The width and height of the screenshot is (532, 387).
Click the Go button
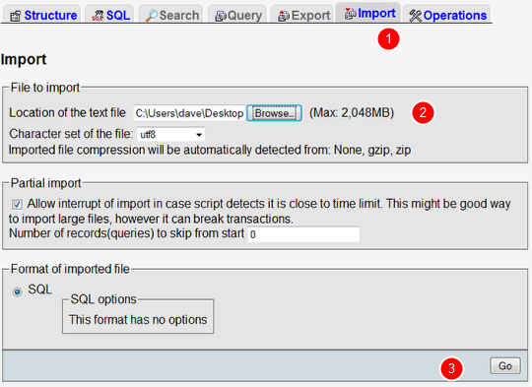pos(505,366)
